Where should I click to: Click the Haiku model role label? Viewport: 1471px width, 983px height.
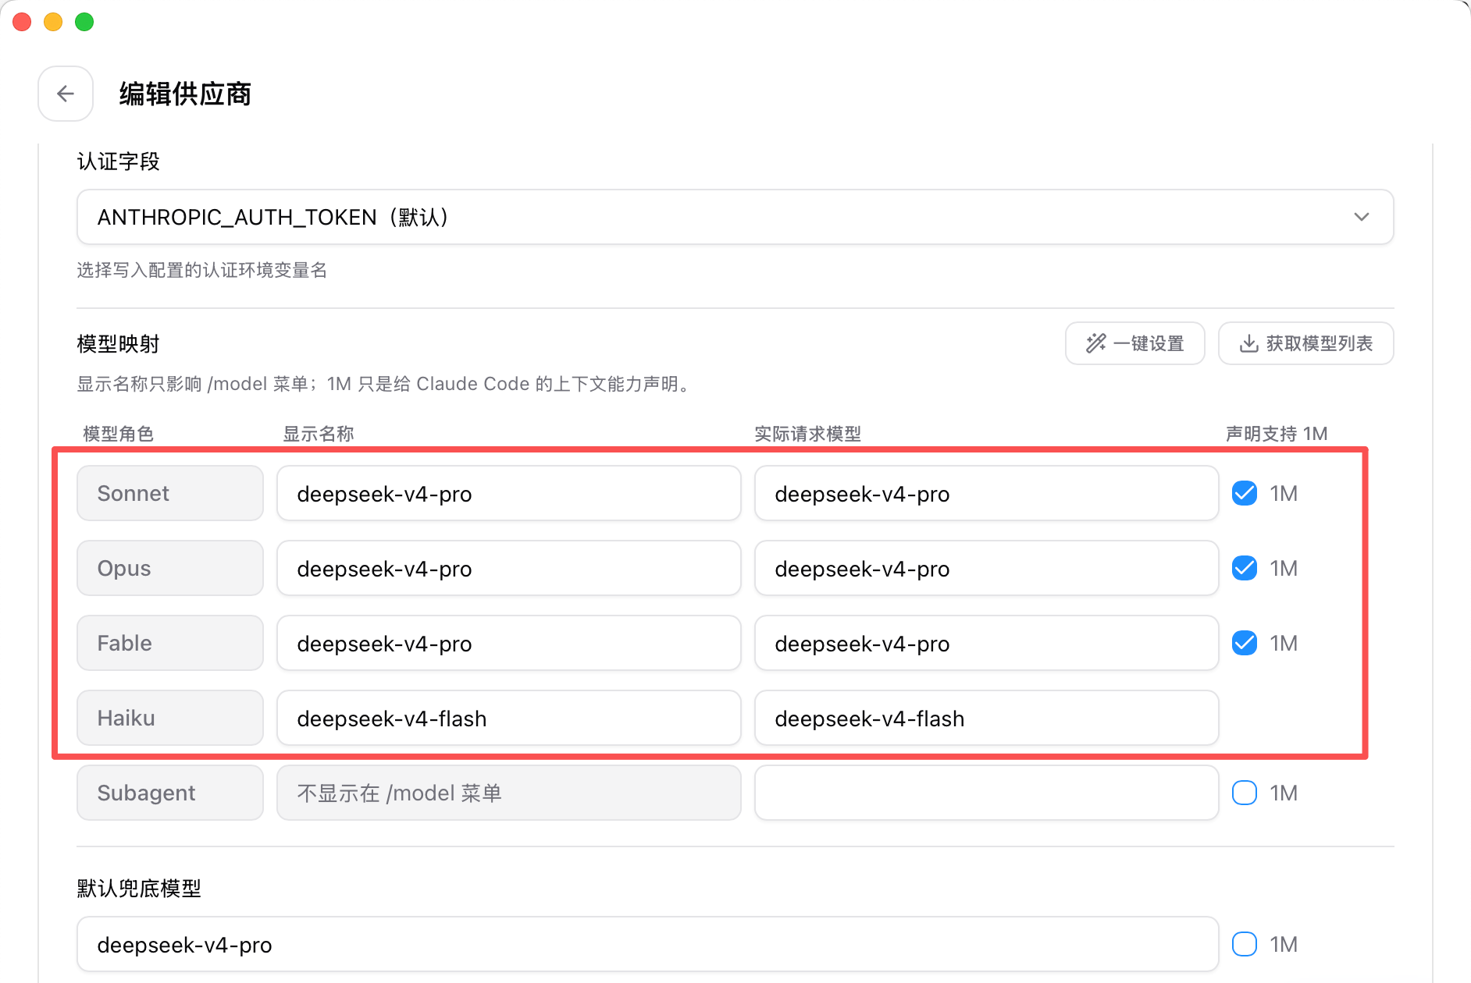tap(170, 718)
